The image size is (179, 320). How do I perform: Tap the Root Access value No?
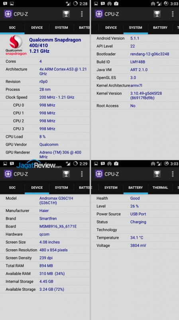click(x=133, y=106)
